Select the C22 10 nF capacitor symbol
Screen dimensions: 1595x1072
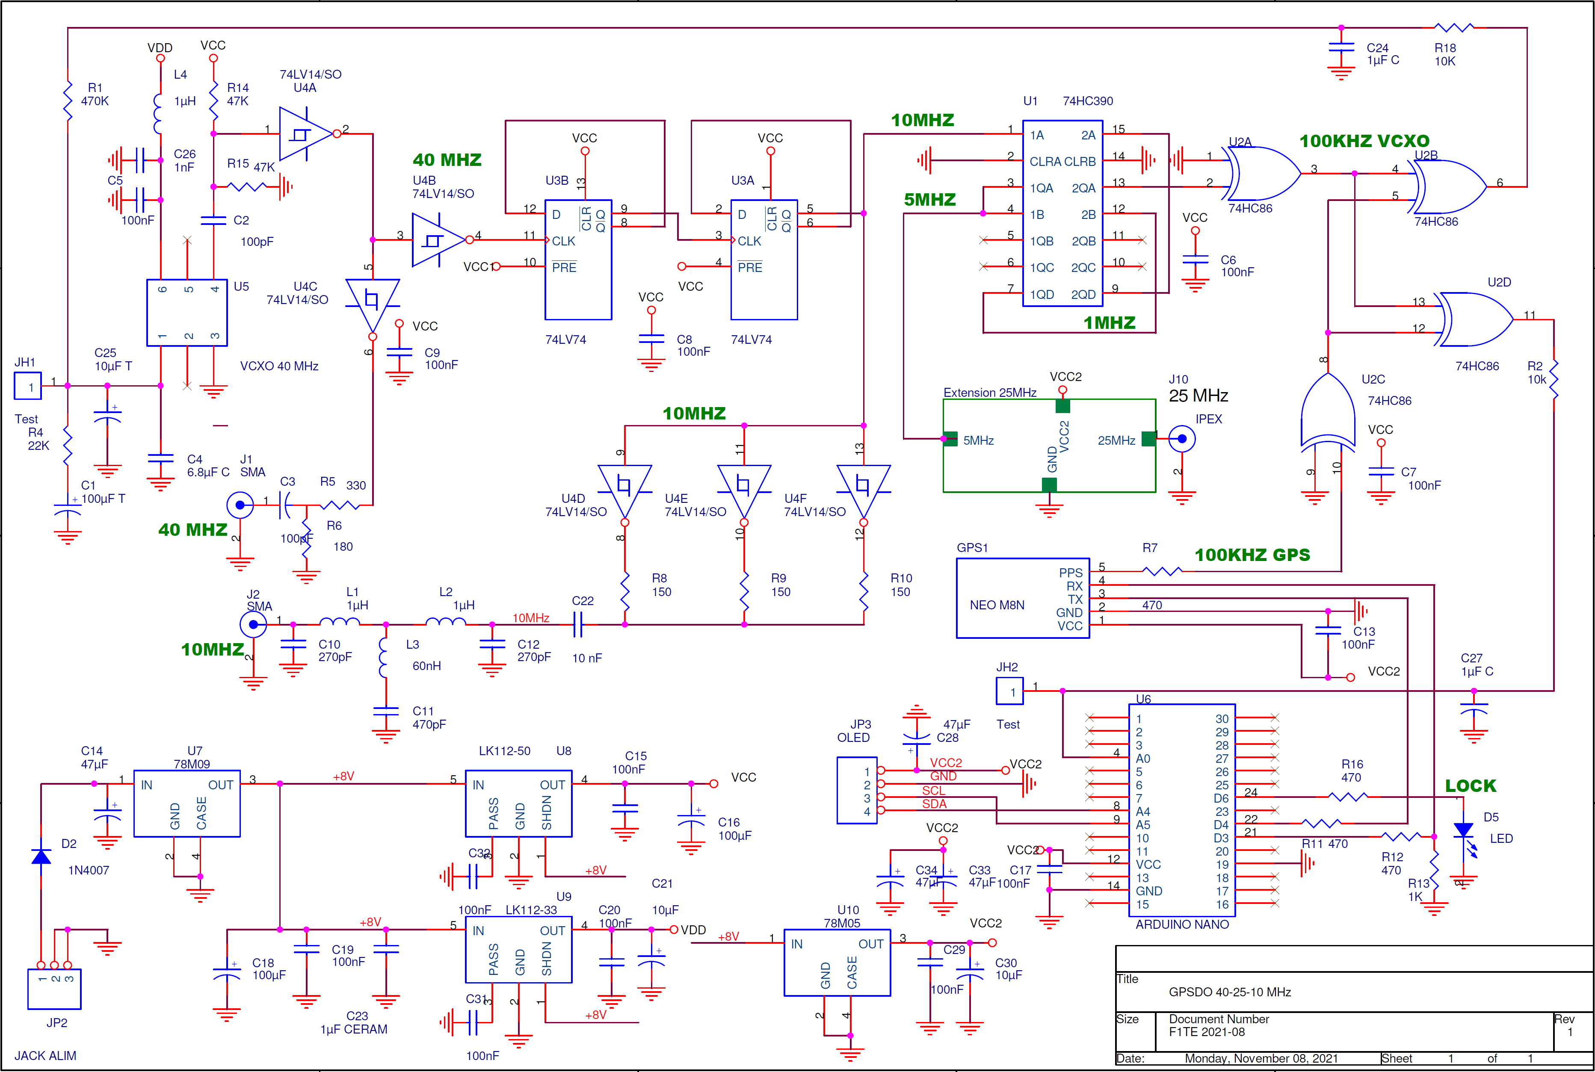pos(578,624)
